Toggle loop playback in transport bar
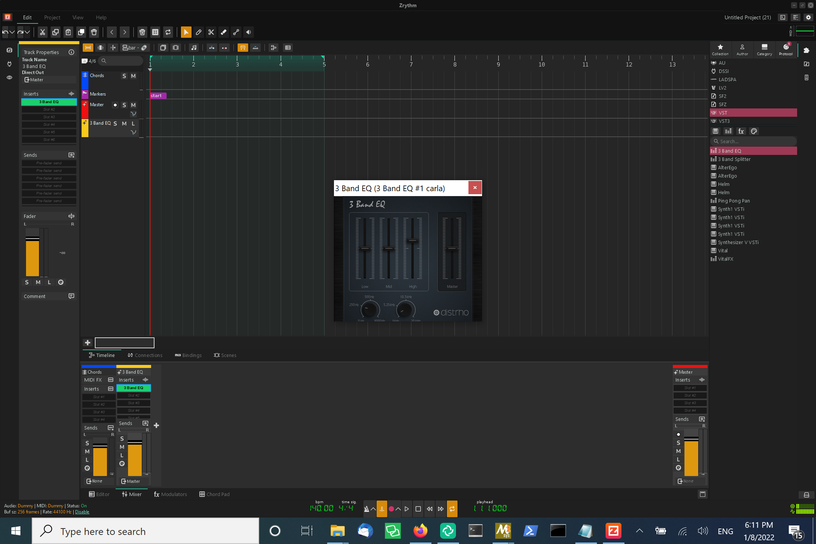Viewport: 816px width, 544px height. tap(452, 509)
